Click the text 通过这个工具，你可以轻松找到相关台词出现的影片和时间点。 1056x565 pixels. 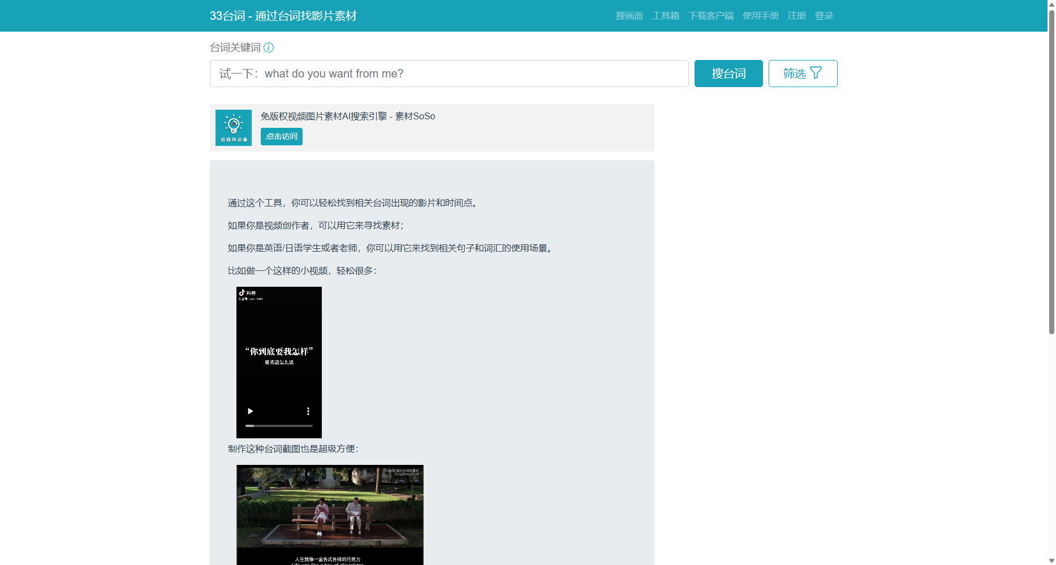click(x=355, y=203)
